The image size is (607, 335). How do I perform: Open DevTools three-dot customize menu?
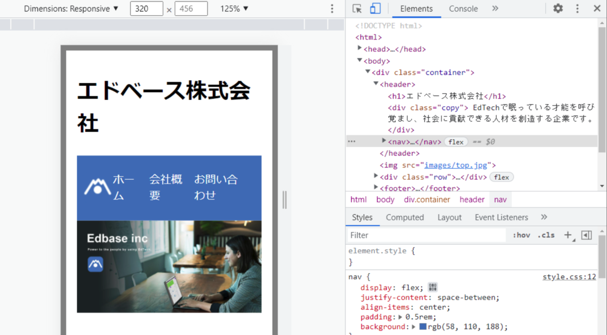[577, 9]
